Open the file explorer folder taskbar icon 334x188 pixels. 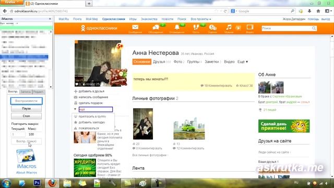(67, 183)
